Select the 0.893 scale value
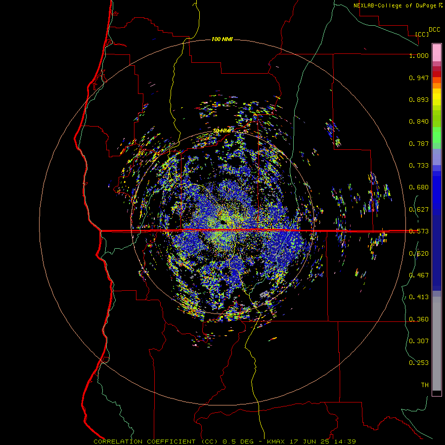 coord(419,99)
